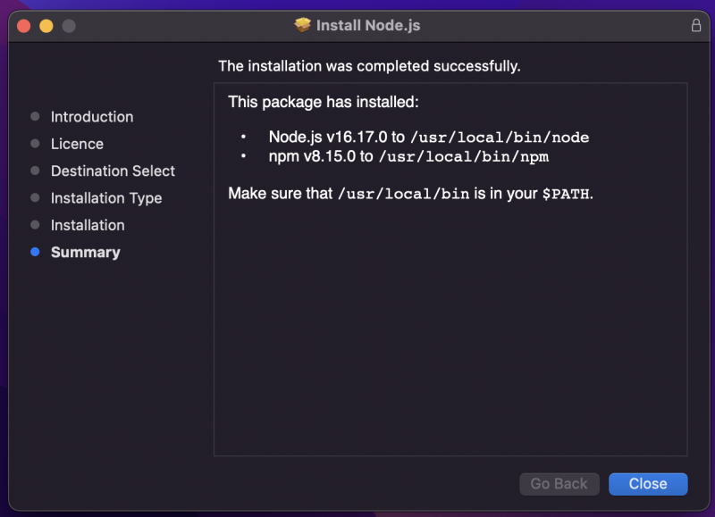
Task: Select the Introduction step in sidebar
Action: (92, 117)
